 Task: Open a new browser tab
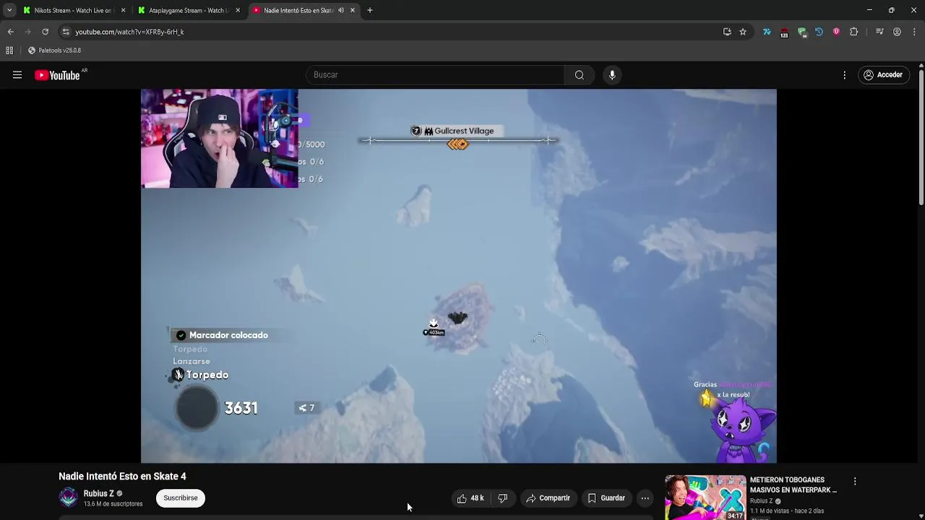[x=369, y=10]
